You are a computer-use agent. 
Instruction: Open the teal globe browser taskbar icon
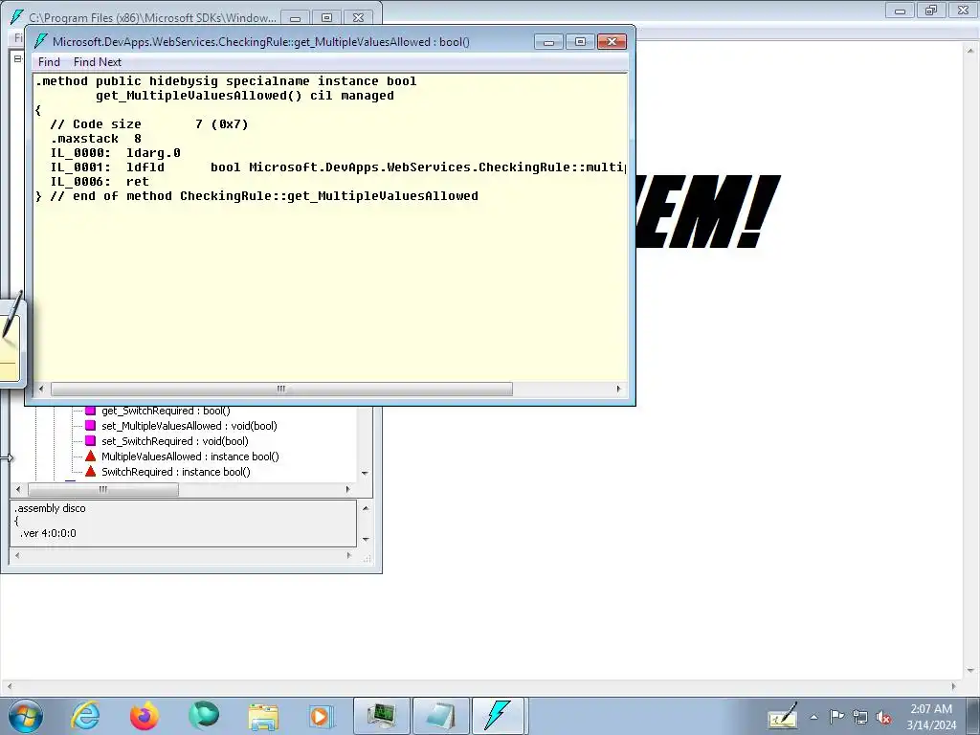(204, 716)
